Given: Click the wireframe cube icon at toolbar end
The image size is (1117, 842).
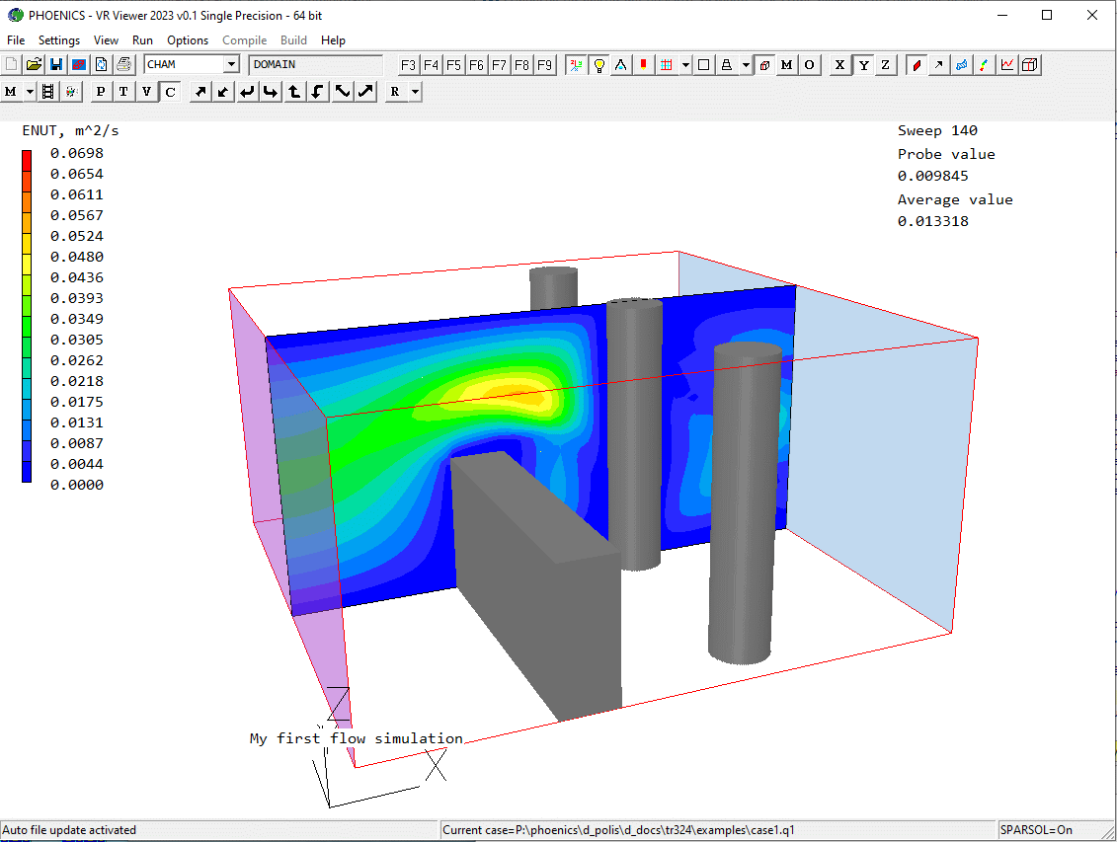Looking at the screenshot, I should click(x=1029, y=65).
